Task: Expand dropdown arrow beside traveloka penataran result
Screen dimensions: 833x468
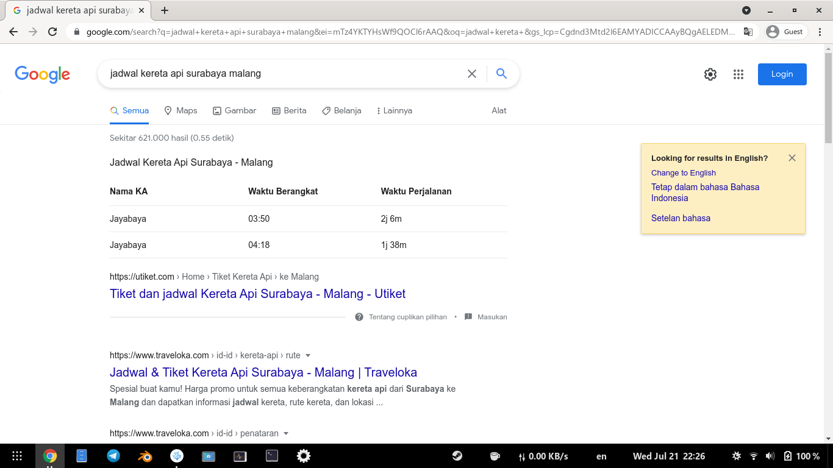Action: click(x=286, y=433)
